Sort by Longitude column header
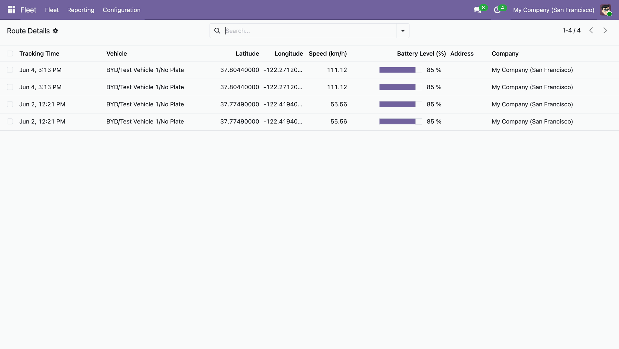Image resolution: width=619 pixels, height=349 pixels. tap(289, 53)
